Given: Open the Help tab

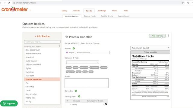Looking at the screenshot, I should (126, 11).
